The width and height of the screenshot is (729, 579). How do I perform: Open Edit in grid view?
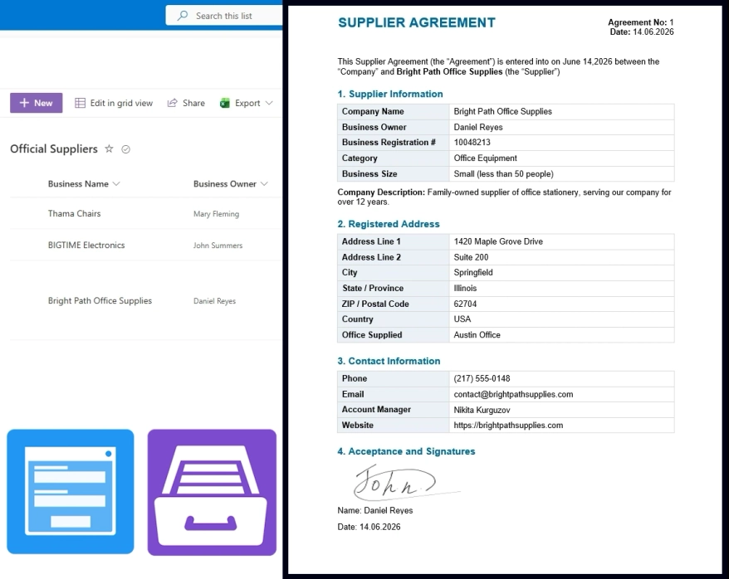coord(114,103)
